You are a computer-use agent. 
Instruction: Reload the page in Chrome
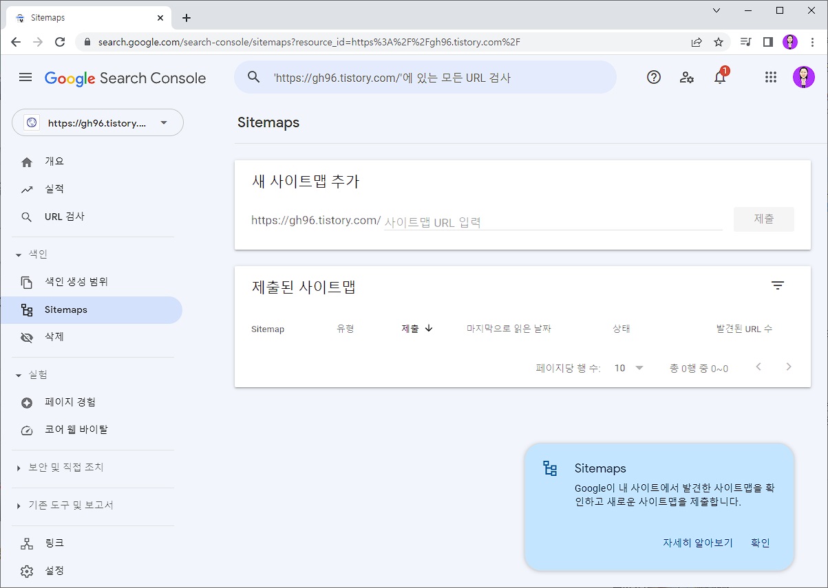60,42
